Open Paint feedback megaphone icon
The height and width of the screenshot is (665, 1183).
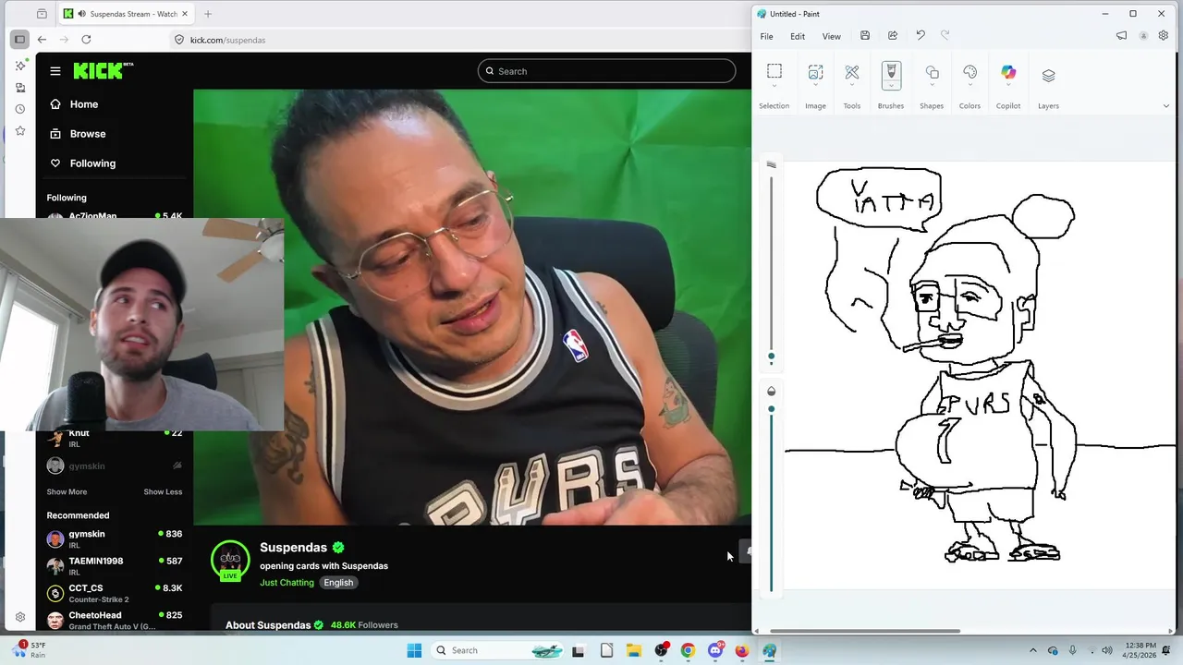tap(1121, 36)
